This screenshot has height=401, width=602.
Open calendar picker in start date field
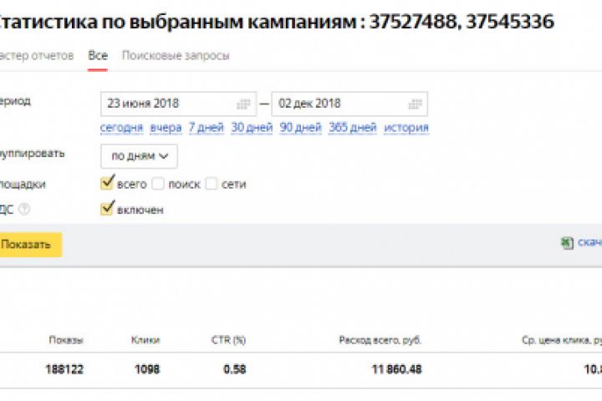coord(242,104)
